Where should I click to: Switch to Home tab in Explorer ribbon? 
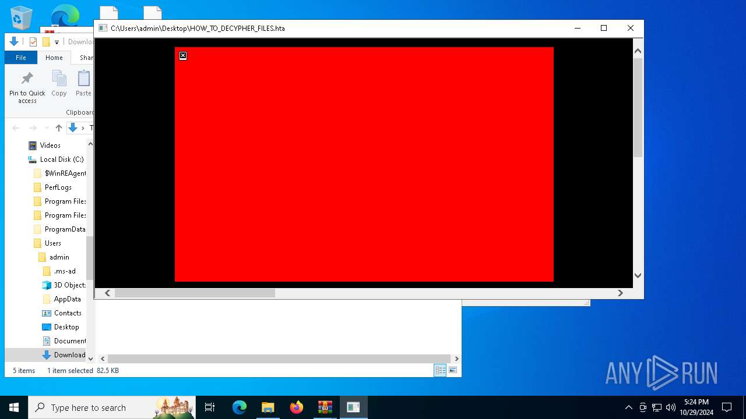coord(54,58)
